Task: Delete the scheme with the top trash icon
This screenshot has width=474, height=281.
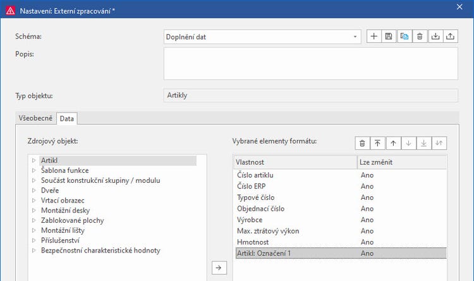Action: (x=420, y=37)
